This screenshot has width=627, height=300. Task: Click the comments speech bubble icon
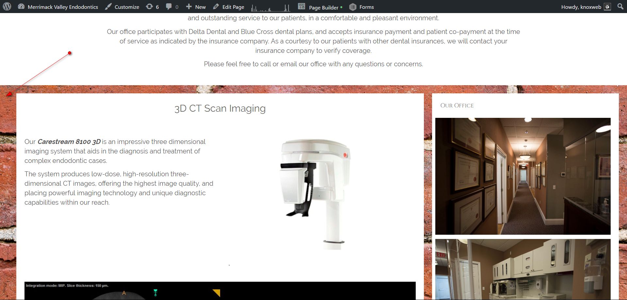(x=169, y=7)
